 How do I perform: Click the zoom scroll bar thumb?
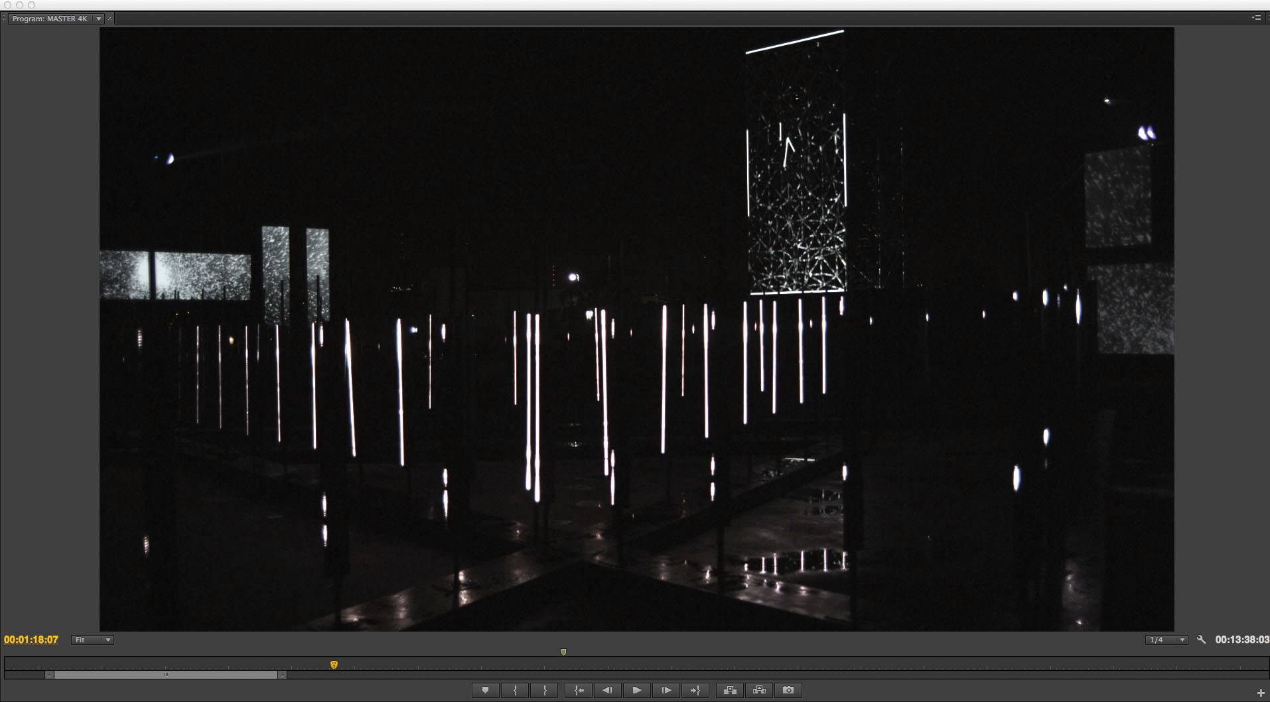[x=166, y=675]
